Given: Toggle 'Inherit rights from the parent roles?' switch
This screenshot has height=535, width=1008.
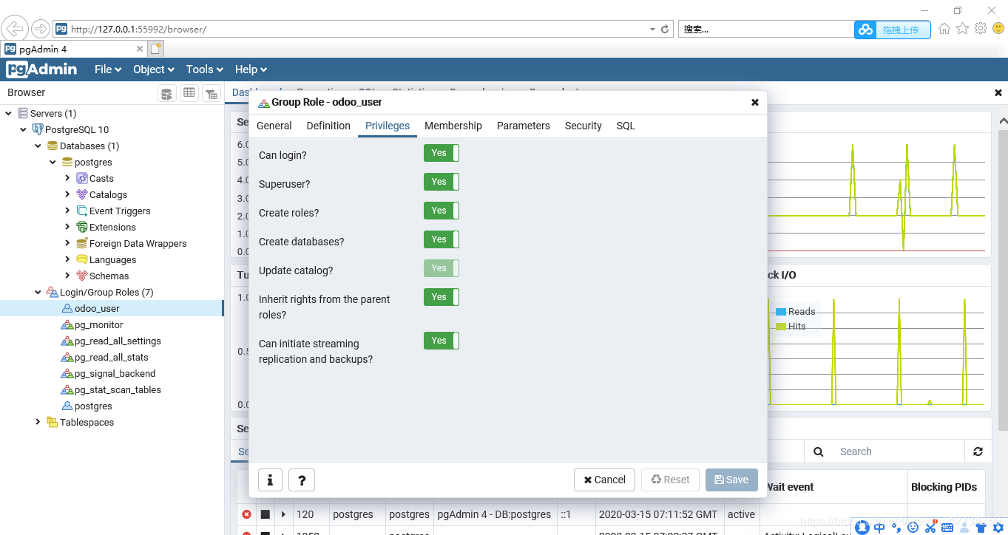Looking at the screenshot, I should (442, 297).
